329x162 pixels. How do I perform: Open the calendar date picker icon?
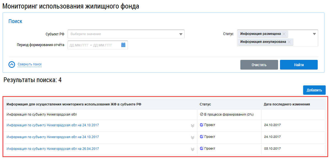123,45
